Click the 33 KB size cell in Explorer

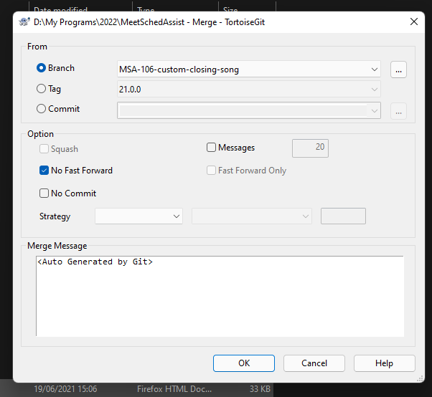point(260,389)
